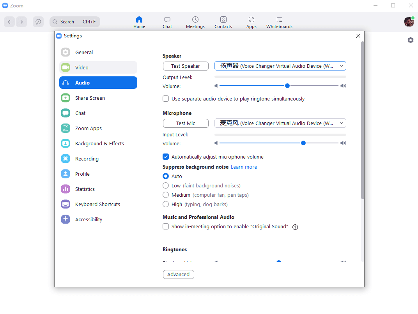
Task: Expand the Microphone device dropdown
Action: click(280, 123)
